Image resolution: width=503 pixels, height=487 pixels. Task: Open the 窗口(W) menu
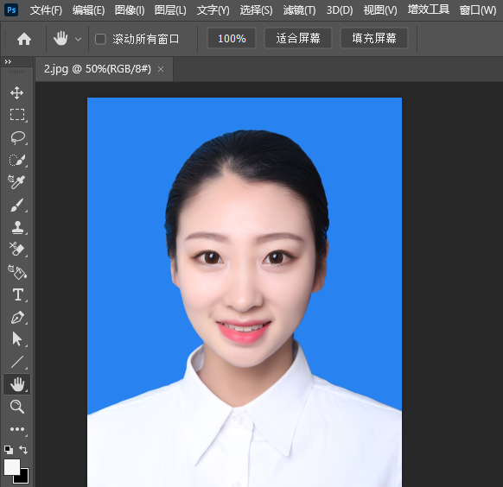click(478, 10)
